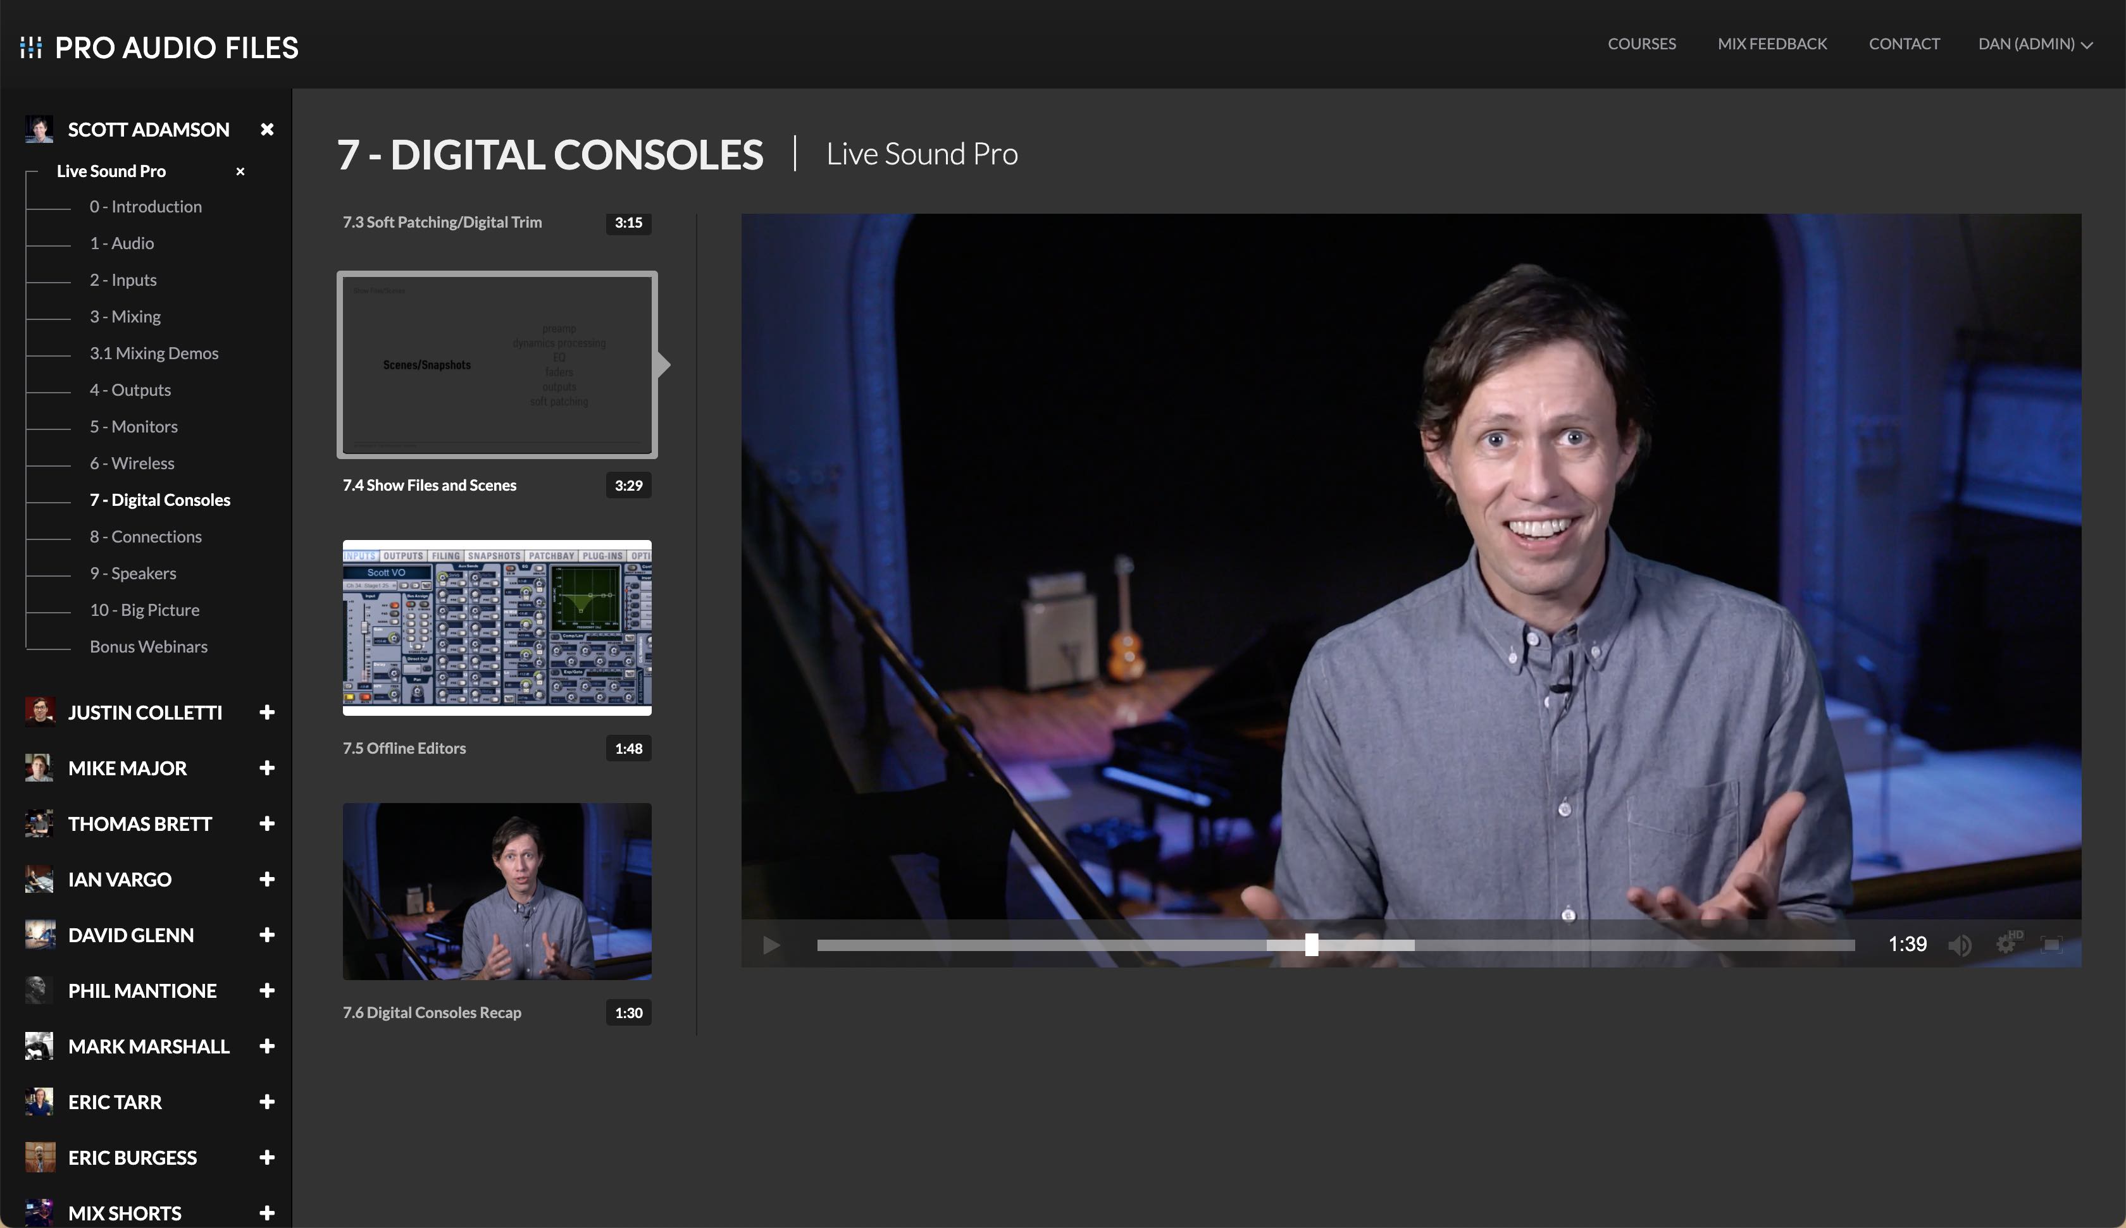Click Scott Adamson's avatar
The image size is (2126, 1228).
coord(38,128)
